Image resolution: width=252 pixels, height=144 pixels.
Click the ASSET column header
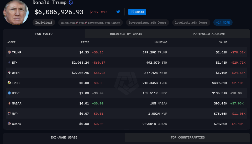click(11, 42)
